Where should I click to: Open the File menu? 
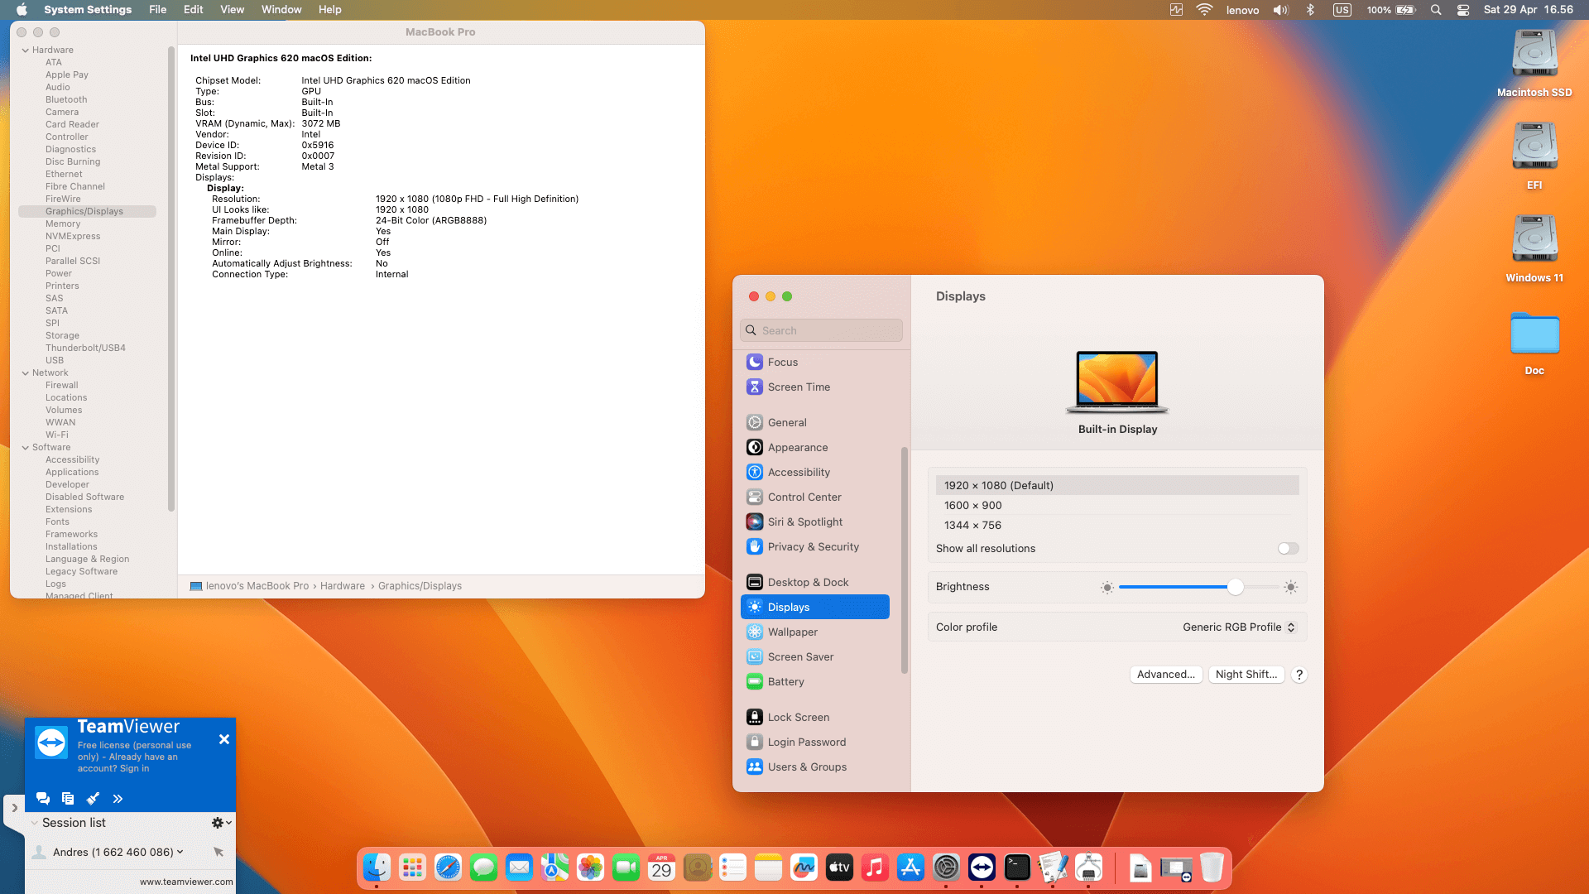(x=157, y=10)
